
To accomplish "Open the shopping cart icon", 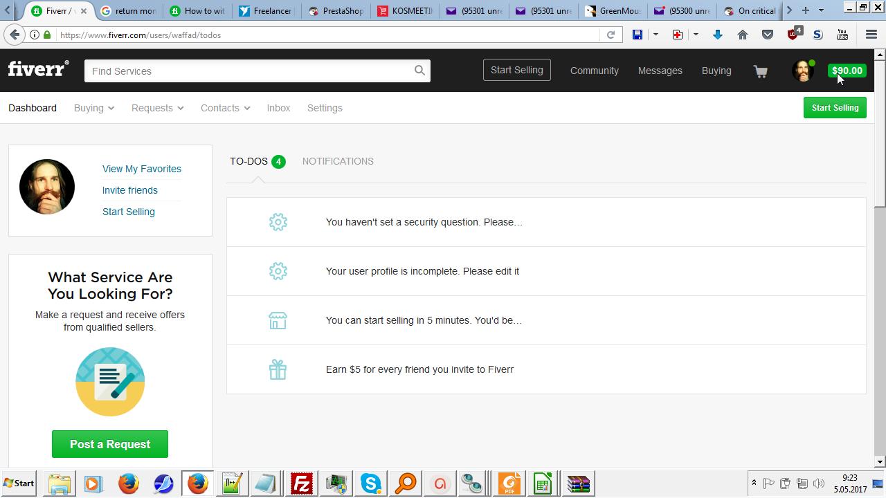I will [761, 71].
